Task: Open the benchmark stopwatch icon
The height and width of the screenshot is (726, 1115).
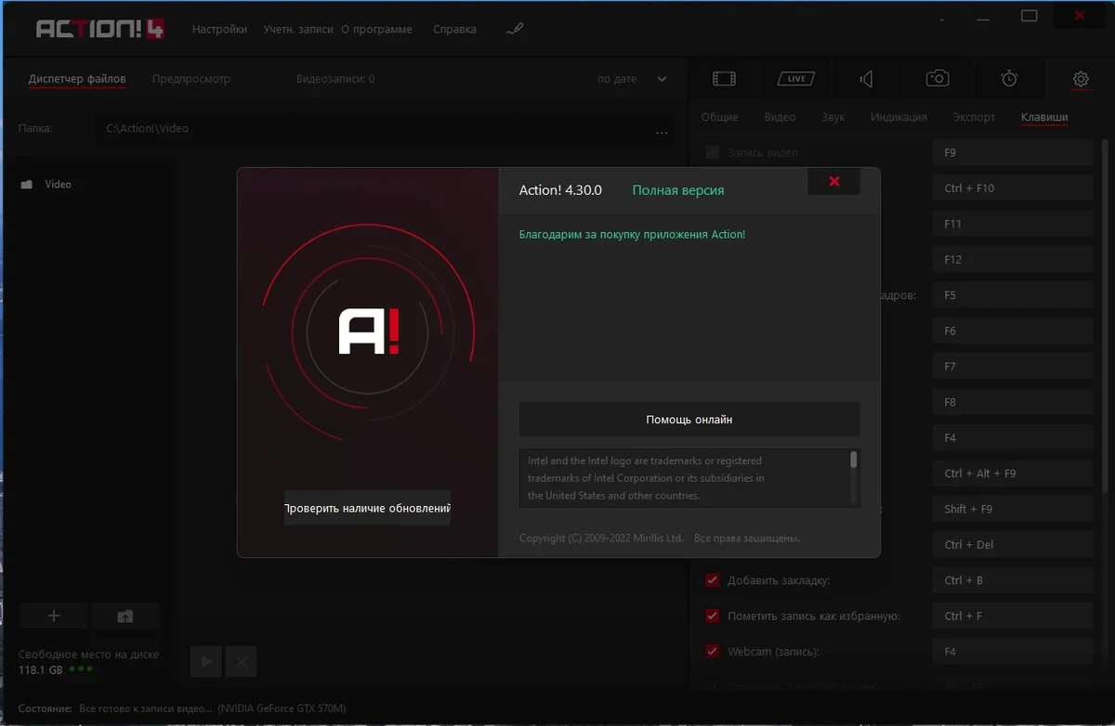Action: click(x=1009, y=79)
